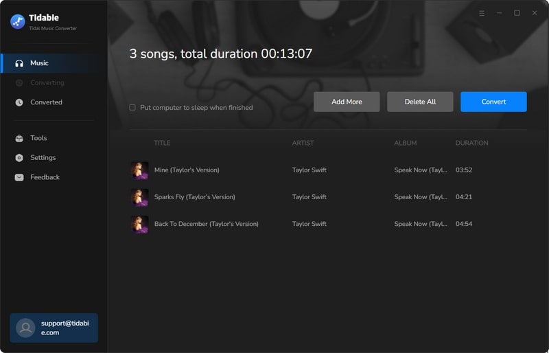Open the Feedback page
Image resolution: width=549 pixels, height=353 pixels.
click(x=45, y=177)
